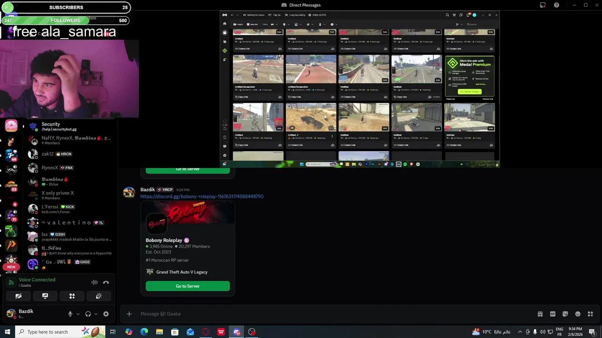Screen dimensions: 602x338
Task: Open the Bazdik username in chat message
Action: (x=148, y=190)
